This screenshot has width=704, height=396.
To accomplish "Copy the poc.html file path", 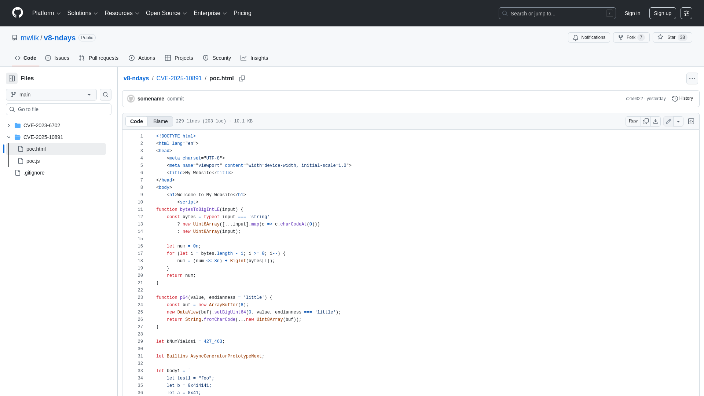I will tap(242, 78).
